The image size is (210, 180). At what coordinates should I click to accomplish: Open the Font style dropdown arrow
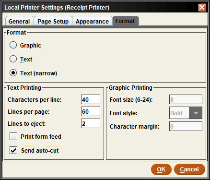(x=196, y=113)
